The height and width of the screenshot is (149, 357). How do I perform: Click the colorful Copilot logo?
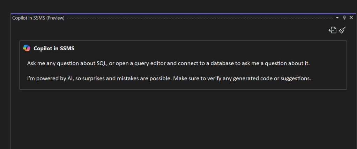[x=27, y=48]
